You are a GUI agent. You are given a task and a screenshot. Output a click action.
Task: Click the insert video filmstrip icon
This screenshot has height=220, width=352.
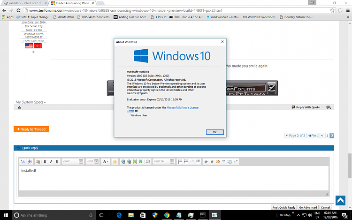[x=141, y=161]
